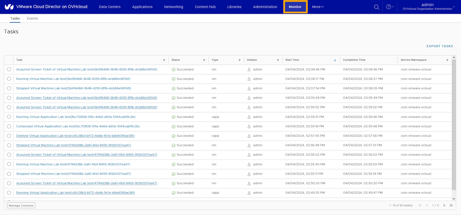Expand the More navigation dropdown
461x215 pixels.
tap(318, 7)
